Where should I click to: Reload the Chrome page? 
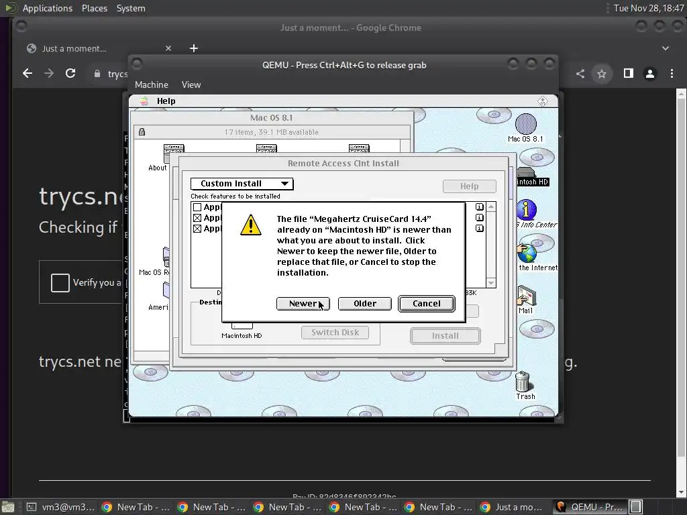tap(70, 74)
